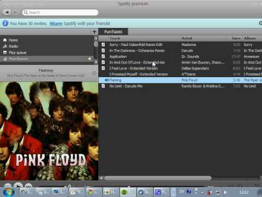
Task: Click the Radio antenna icon
Action: pyautogui.click(x=5, y=46)
